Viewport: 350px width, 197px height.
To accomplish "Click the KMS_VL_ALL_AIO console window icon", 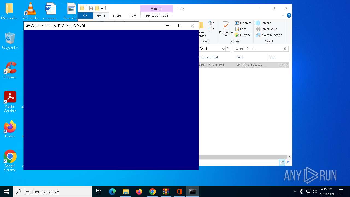I will pyautogui.click(x=28, y=26).
